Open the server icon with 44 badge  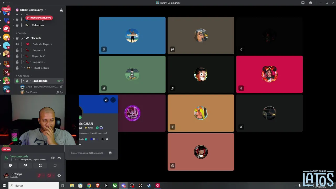tap(6, 89)
